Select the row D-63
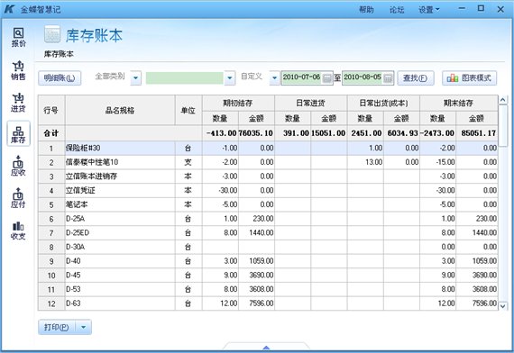514x353 pixels. click(x=268, y=303)
